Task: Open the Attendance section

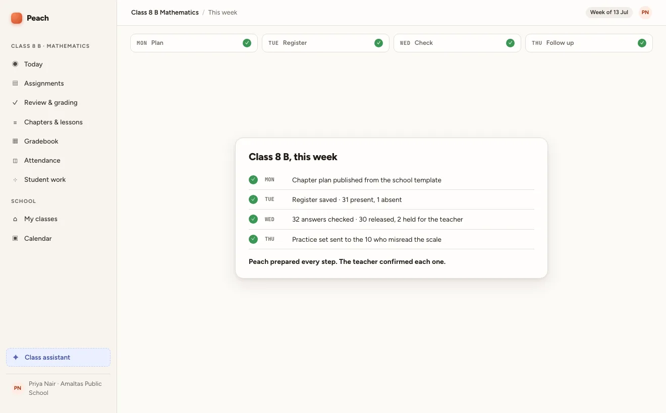Action: [x=59, y=161]
